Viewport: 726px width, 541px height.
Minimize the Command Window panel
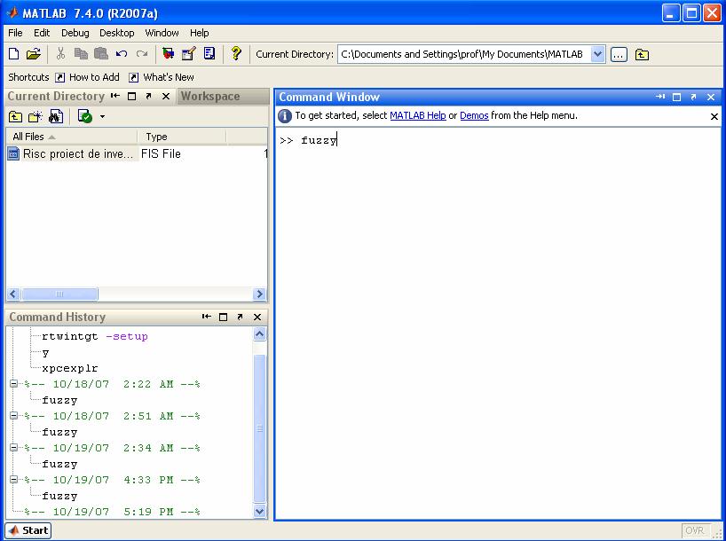pyautogui.click(x=660, y=97)
